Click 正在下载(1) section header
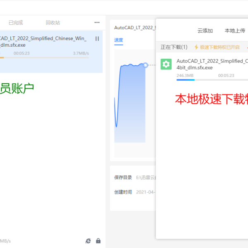248x248 pixels. pos(174,47)
